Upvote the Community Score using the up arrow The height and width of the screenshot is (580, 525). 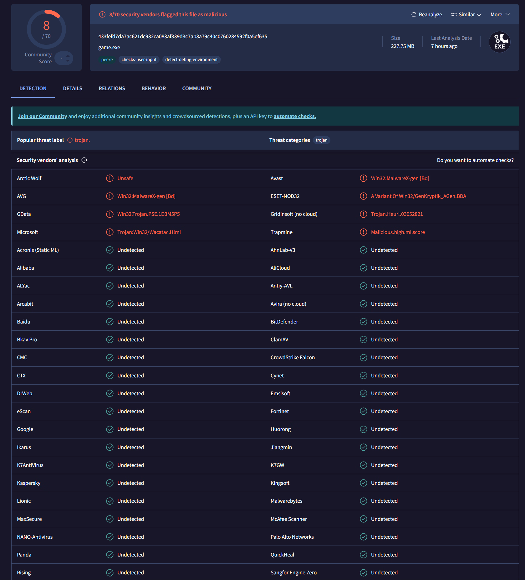(68, 56)
